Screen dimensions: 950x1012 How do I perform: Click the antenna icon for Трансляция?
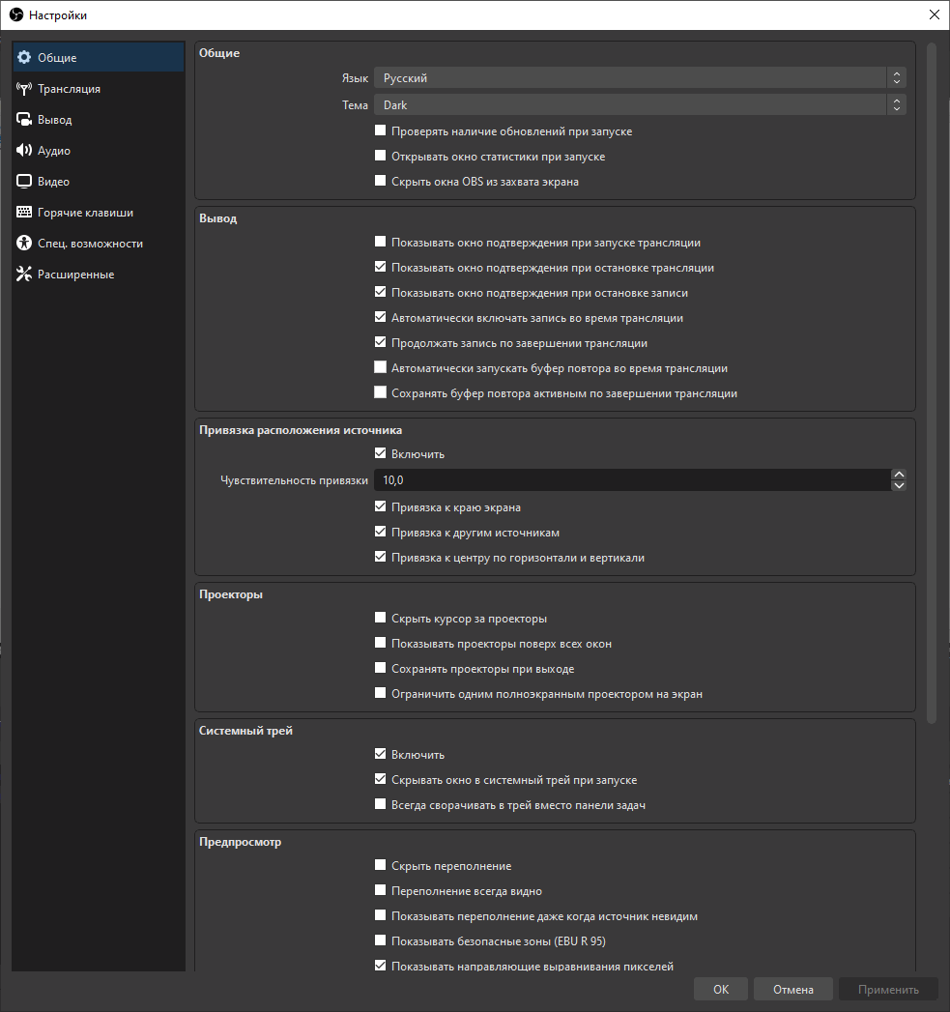24,88
